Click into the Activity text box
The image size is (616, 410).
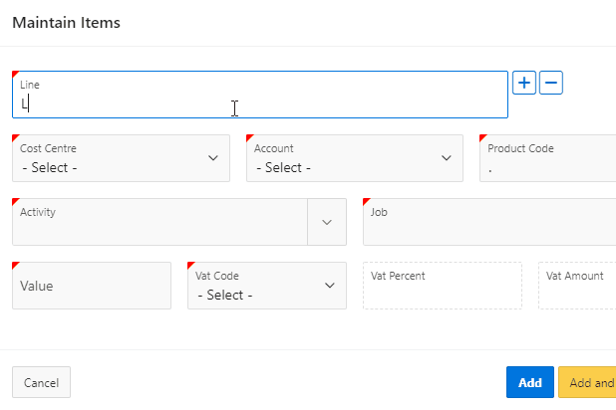pyautogui.click(x=159, y=222)
